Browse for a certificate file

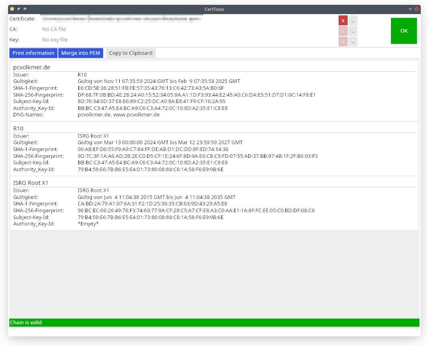click(x=353, y=21)
